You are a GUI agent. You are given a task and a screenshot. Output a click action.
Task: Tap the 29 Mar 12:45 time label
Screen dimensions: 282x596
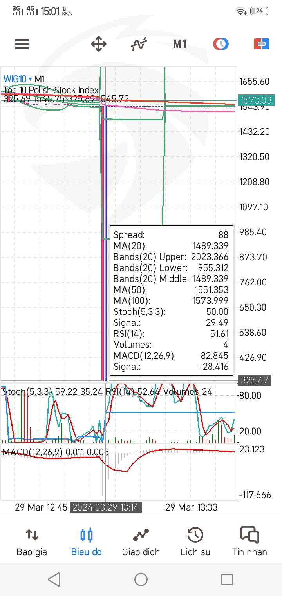pos(41,507)
